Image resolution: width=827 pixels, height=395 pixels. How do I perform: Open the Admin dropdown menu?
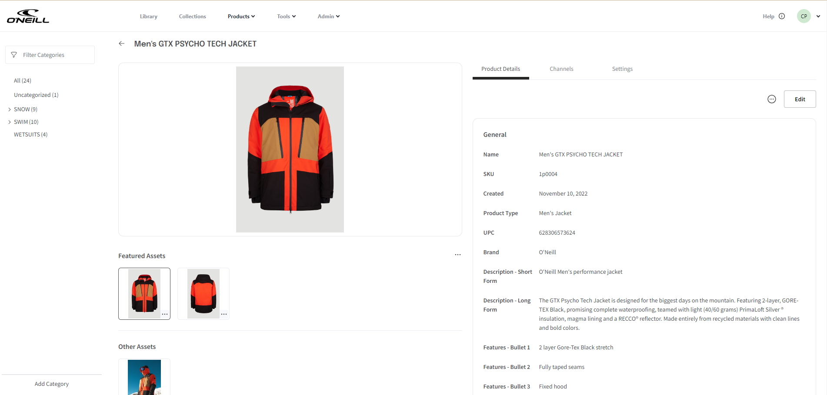click(x=329, y=16)
